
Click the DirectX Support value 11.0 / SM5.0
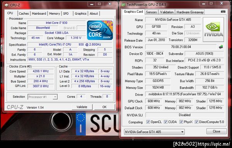[212, 67]
